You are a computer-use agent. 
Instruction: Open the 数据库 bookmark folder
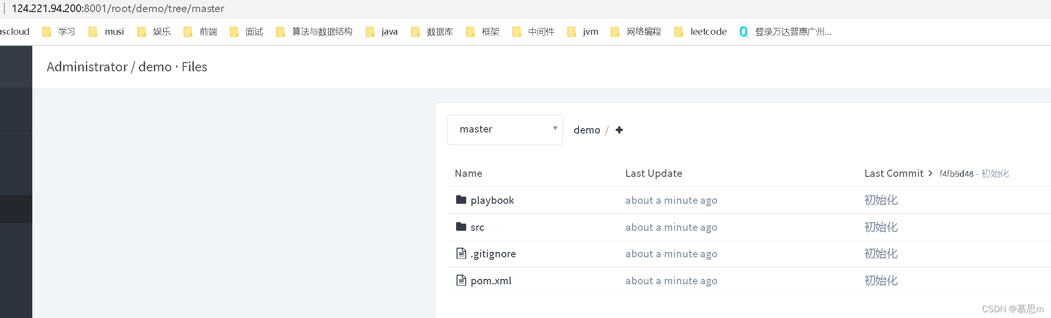[432, 32]
